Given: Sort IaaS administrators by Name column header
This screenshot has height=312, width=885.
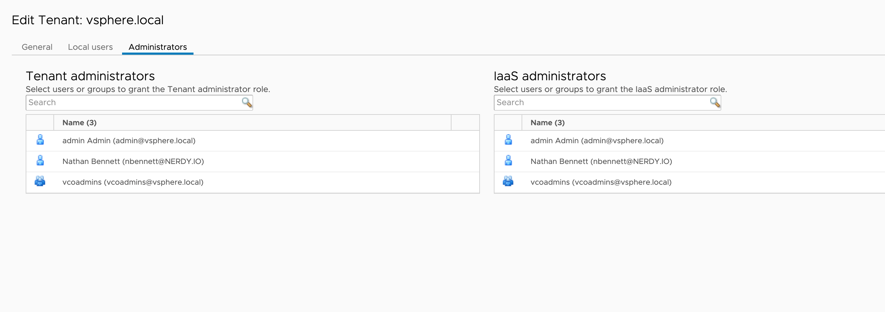Looking at the screenshot, I should click(x=548, y=123).
